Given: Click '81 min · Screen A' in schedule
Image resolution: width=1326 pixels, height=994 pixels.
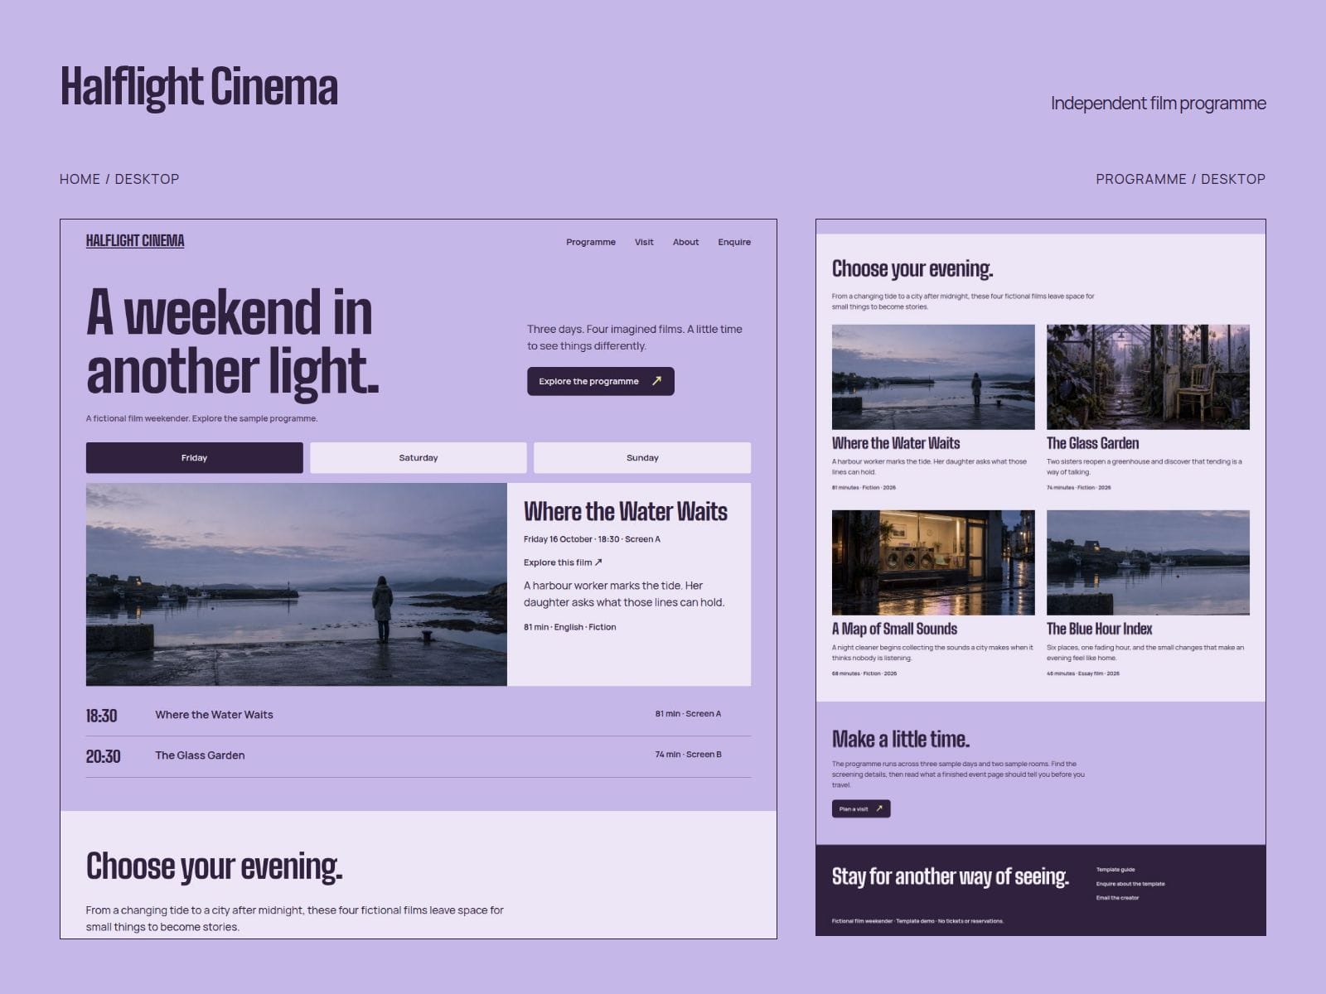Looking at the screenshot, I should [x=688, y=713].
